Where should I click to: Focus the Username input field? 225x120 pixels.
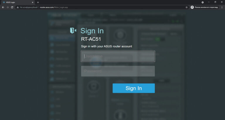tap(118, 56)
